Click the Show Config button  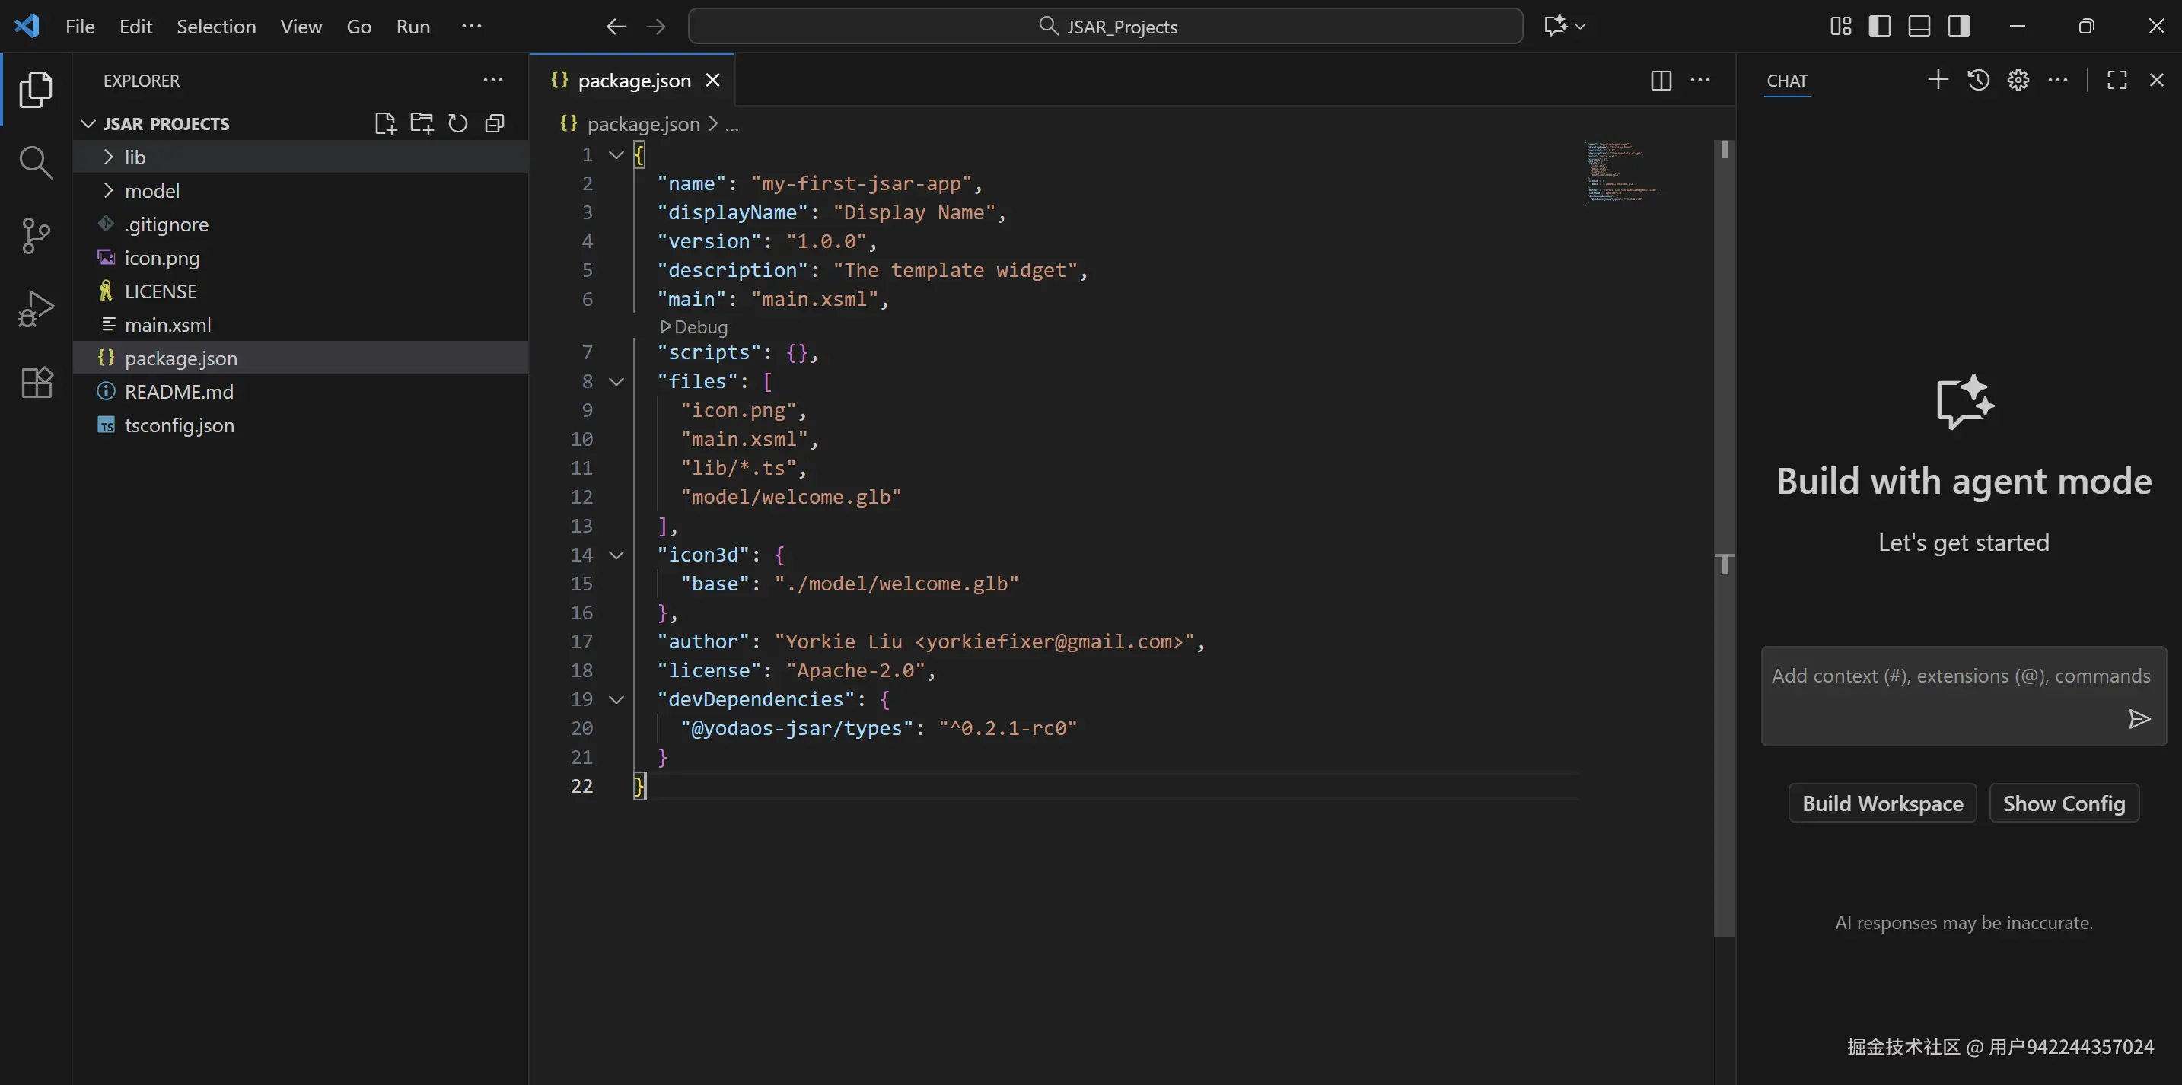(x=2063, y=803)
